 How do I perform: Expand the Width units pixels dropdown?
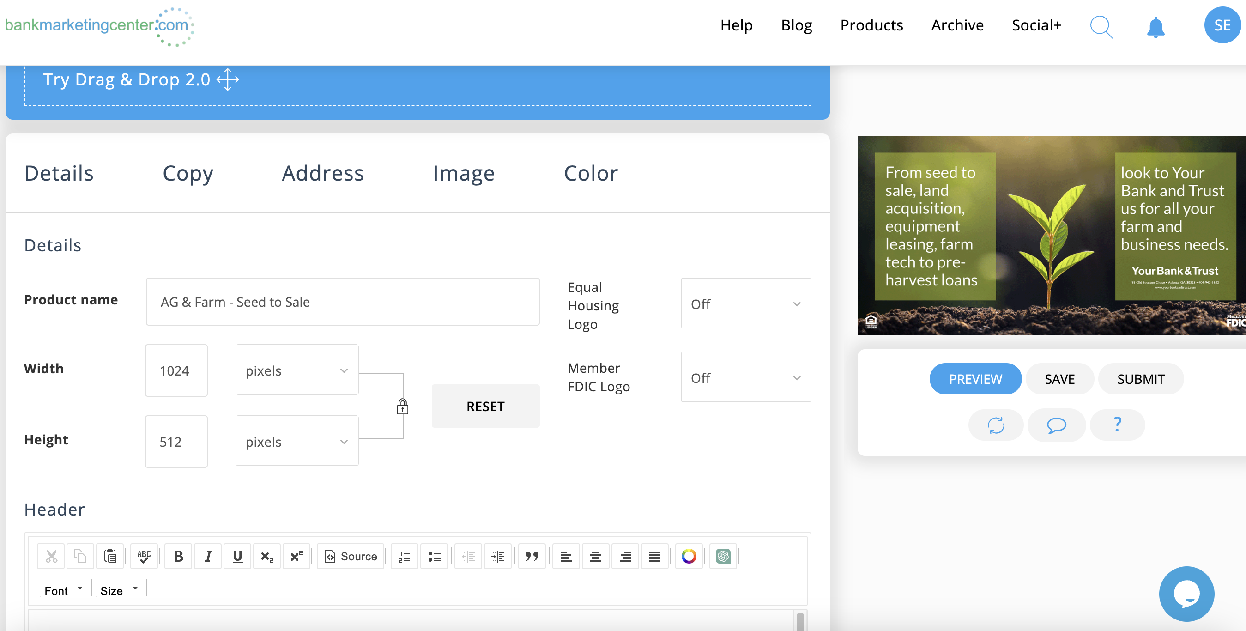[296, 370]
